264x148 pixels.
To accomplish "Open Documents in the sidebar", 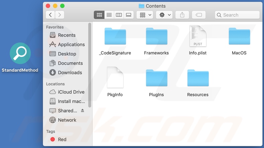I will [x=66, y=63].
